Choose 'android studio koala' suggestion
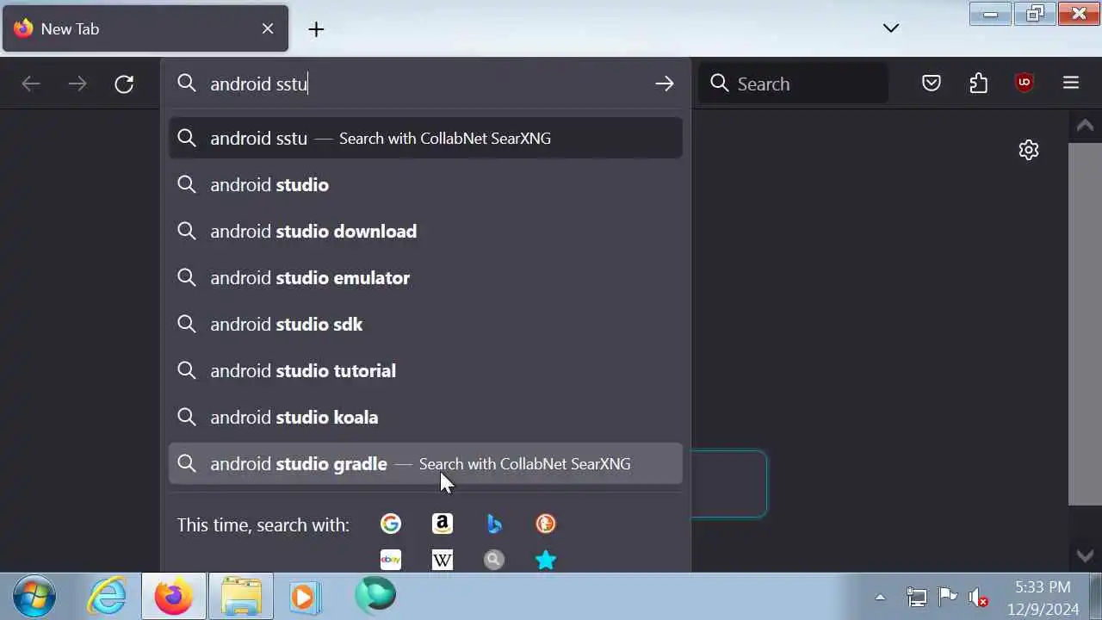 click(425, 417)
